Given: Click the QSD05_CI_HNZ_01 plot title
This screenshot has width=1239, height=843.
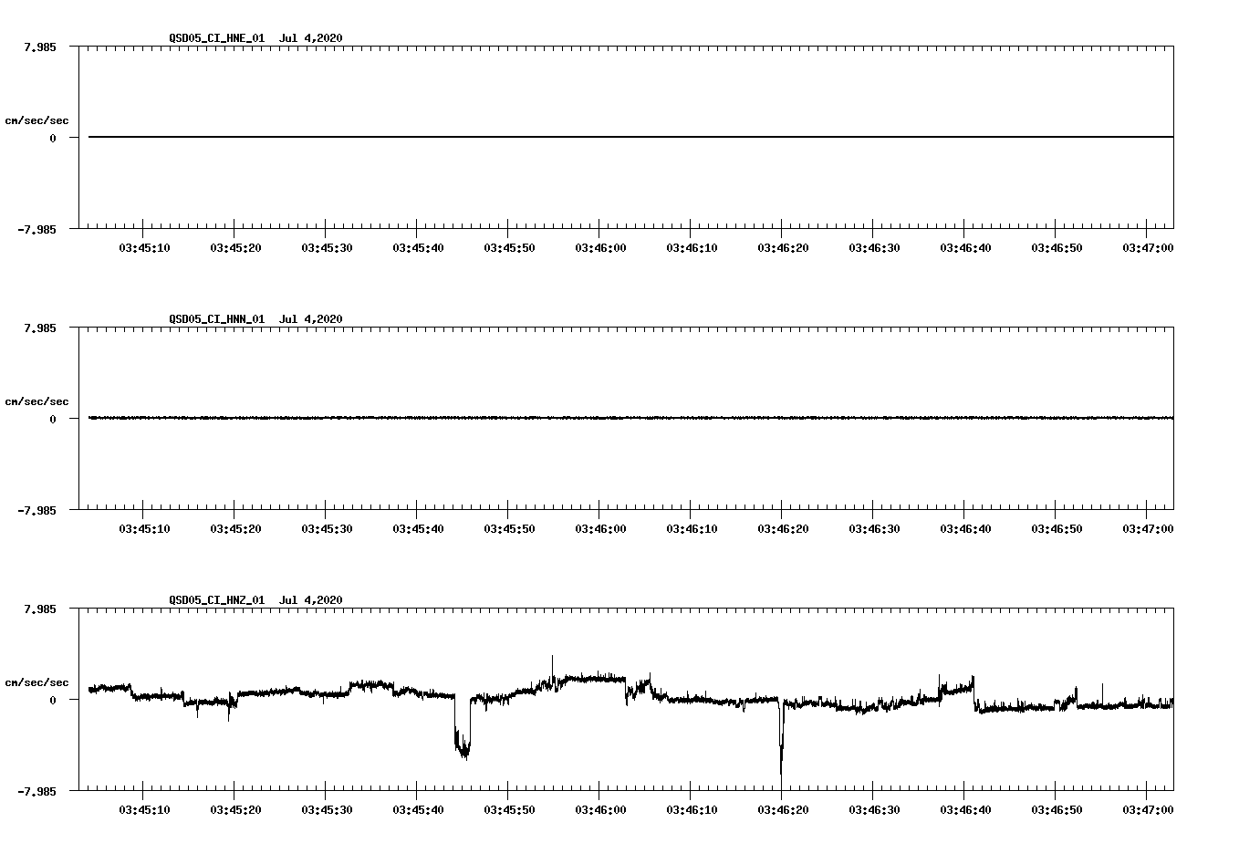Looking at the screenshot, I should (255, 599).
